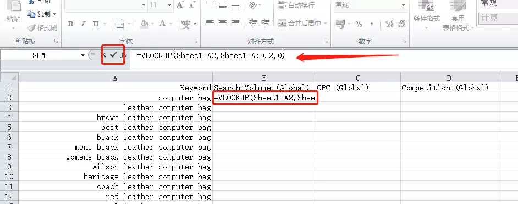Click the 'CPC (Global)' header cell
Screen dimensions: 518x204
358,88
